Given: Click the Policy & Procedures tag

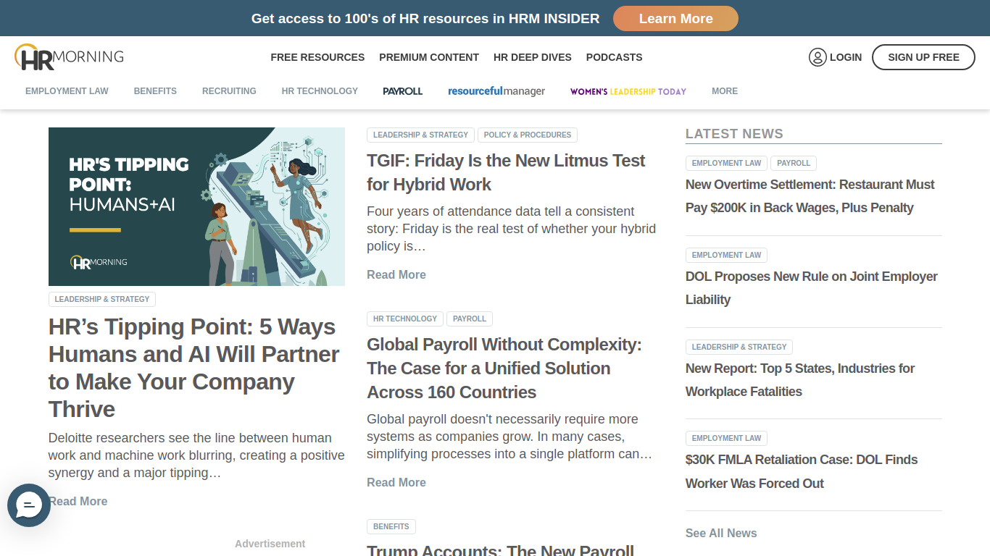Looking at the screenshot, I should point(528,135).
